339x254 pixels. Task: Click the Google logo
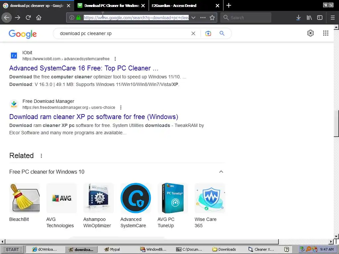23,34
